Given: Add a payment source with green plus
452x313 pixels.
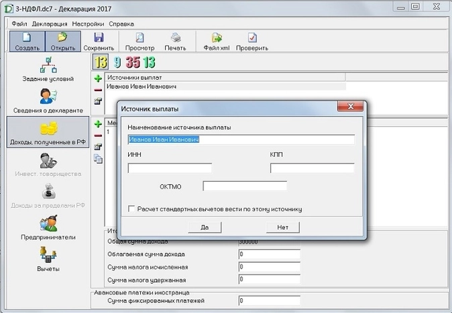Looking at the screenshot, I should 98,78.
